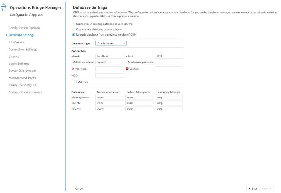
Task: Click the Databases section label
Action: [x=78, y=92]
